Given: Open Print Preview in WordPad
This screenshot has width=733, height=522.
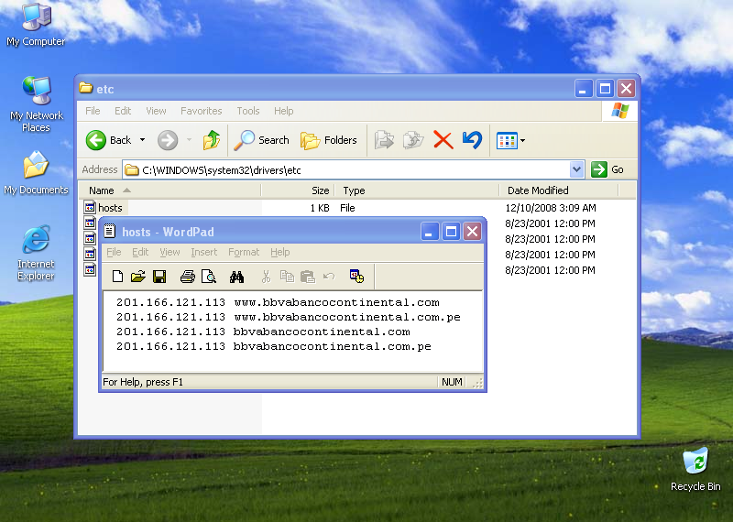Looking at the screenshot, I should [x=209, y=277].
